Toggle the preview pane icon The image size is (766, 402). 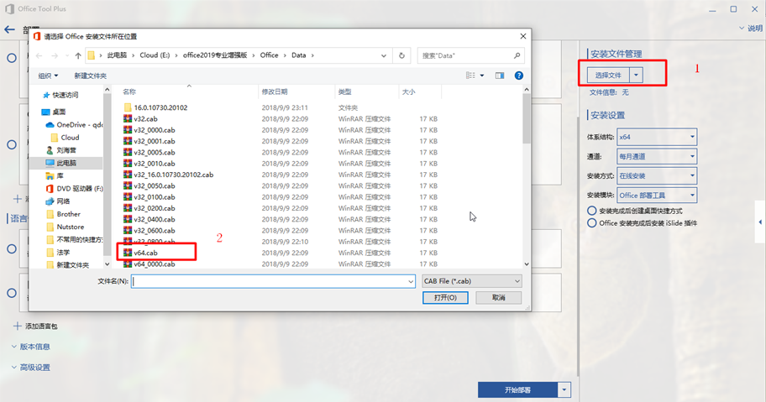[500, 76]
